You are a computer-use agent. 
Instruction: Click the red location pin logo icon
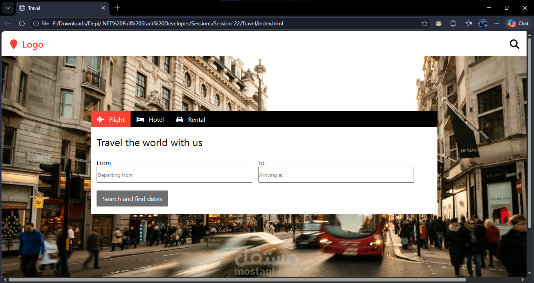(14, 44)
